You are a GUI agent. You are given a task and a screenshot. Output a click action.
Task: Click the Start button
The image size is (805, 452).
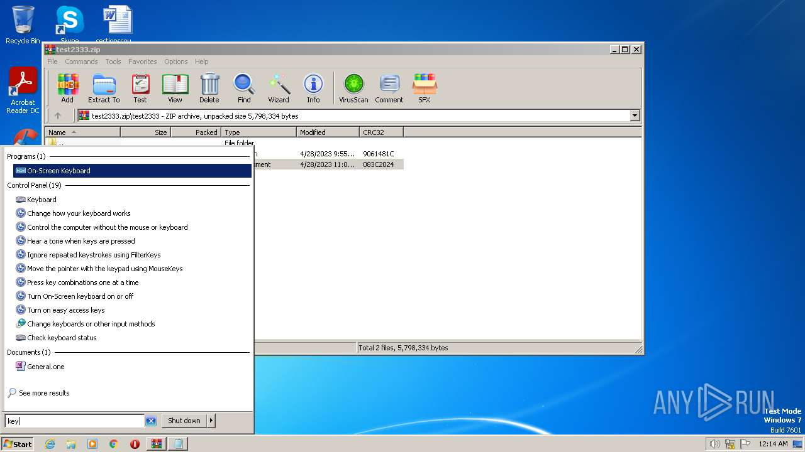(x=18, y=444)
